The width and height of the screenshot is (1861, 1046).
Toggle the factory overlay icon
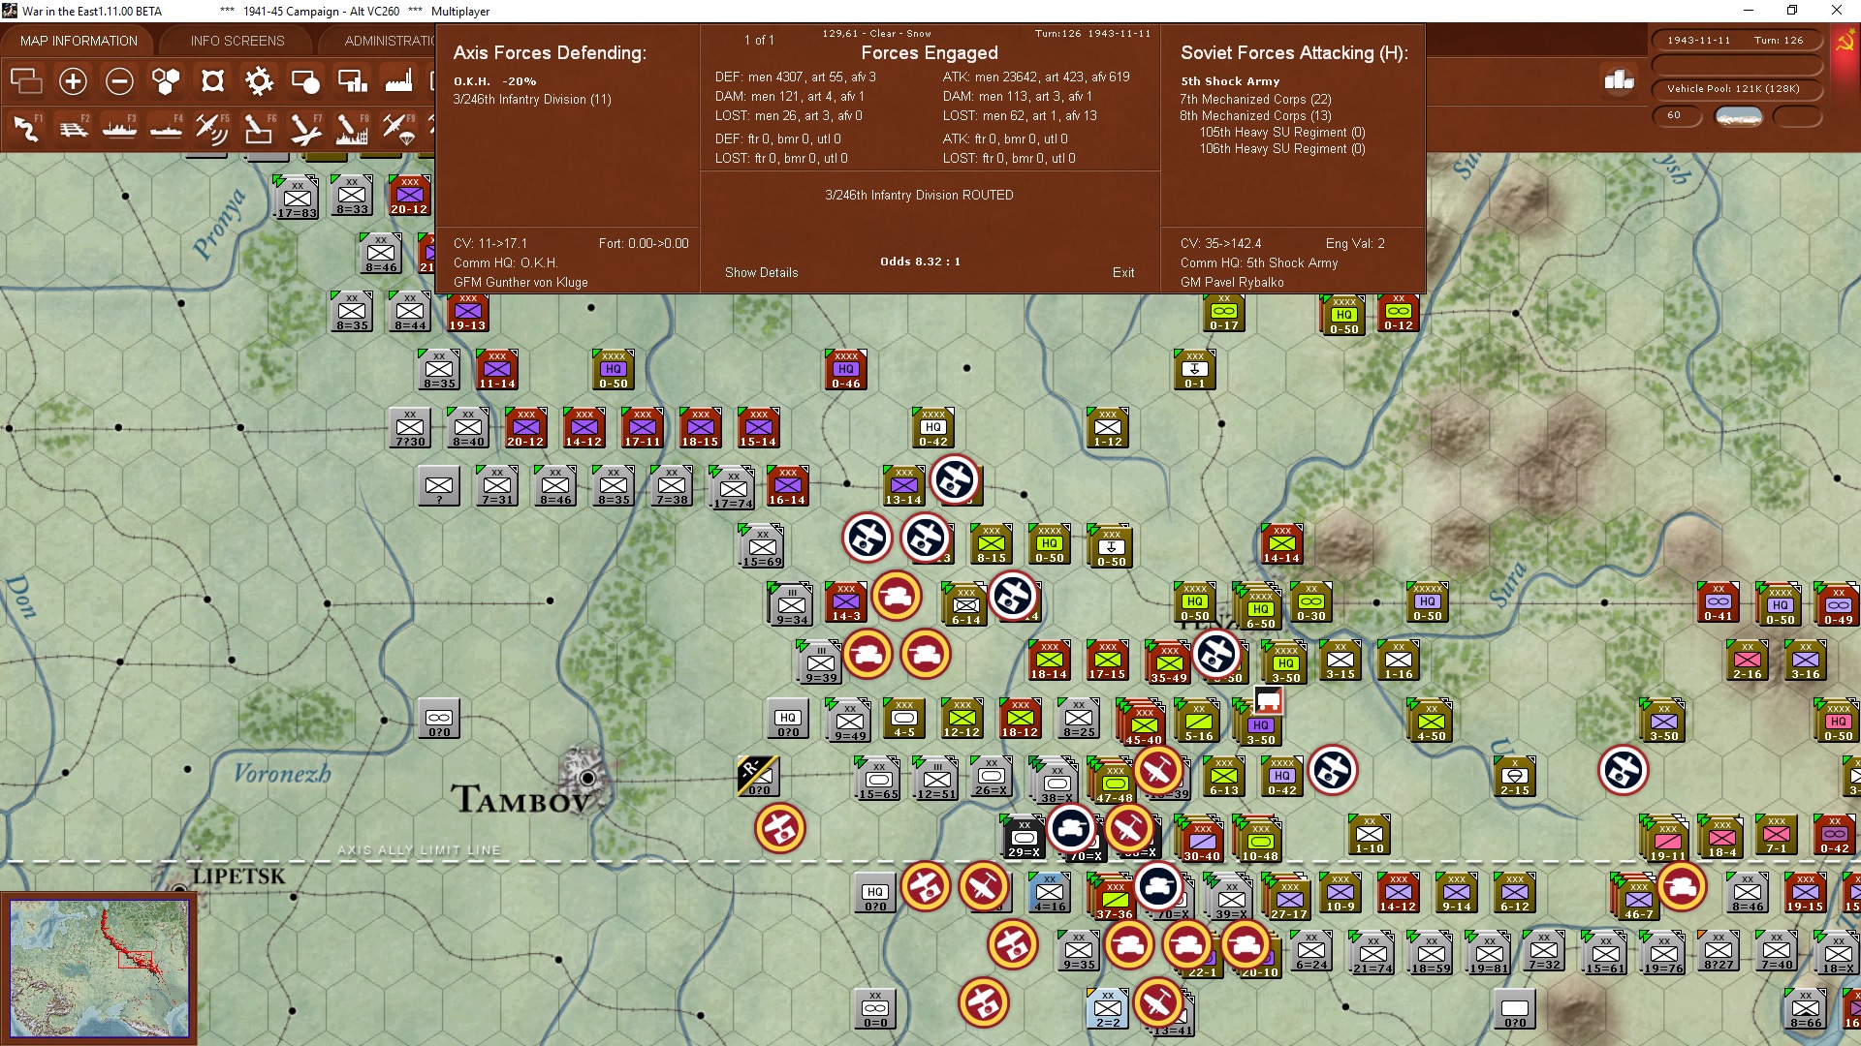[398, 81]
